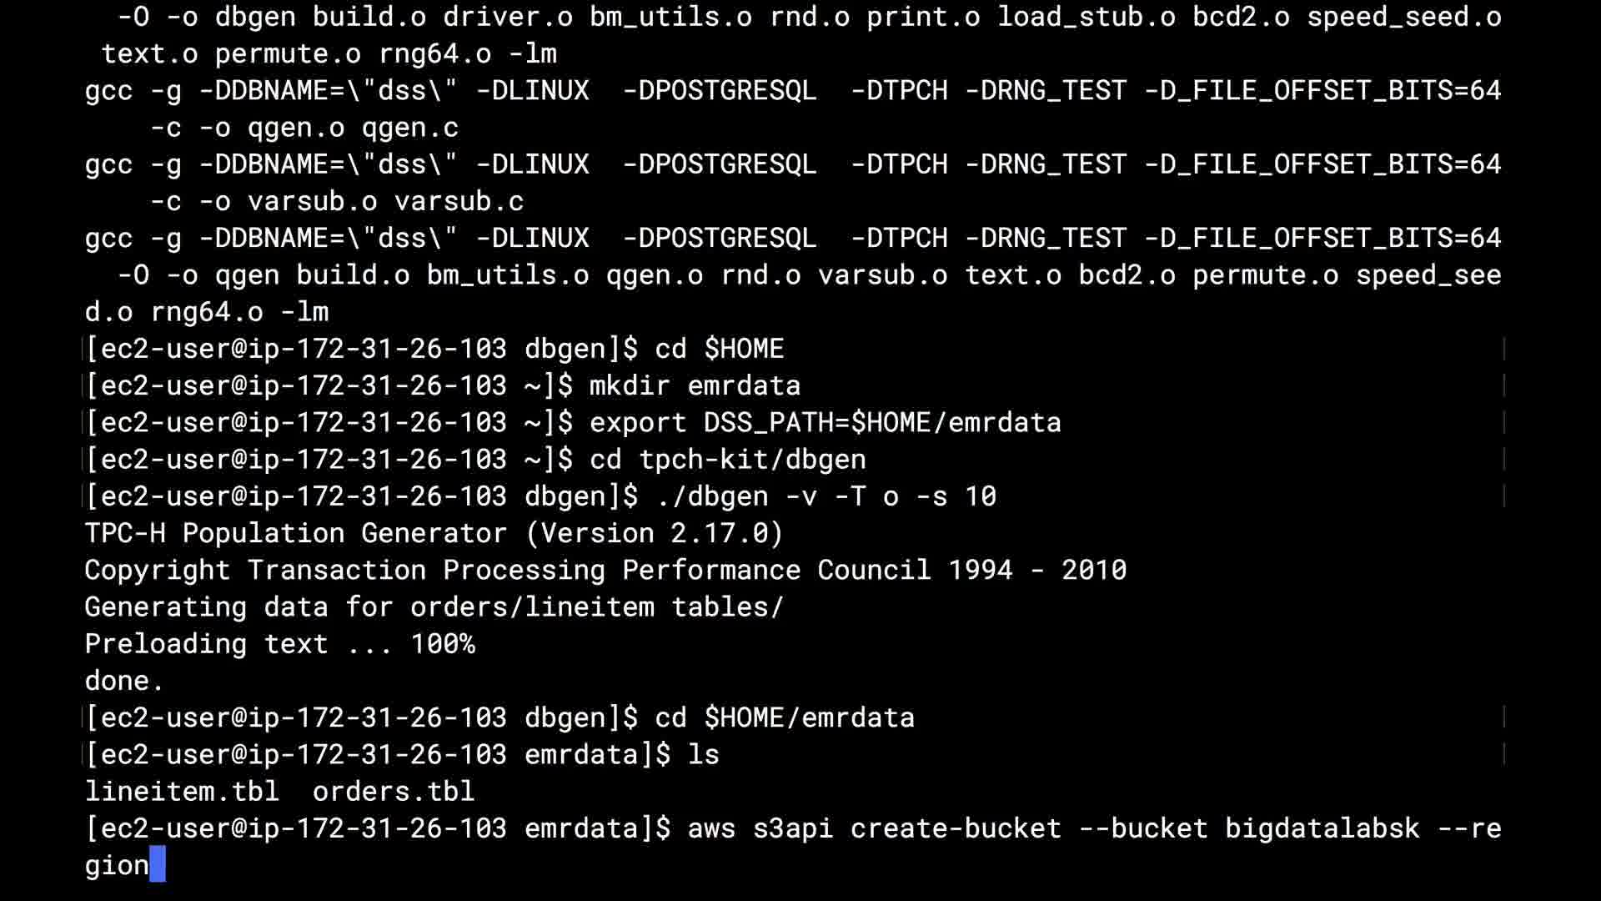Click the cd tpch-kit/dbgen command
Viewport: 1601px width, 901px height.
click(x=727, y=459)
